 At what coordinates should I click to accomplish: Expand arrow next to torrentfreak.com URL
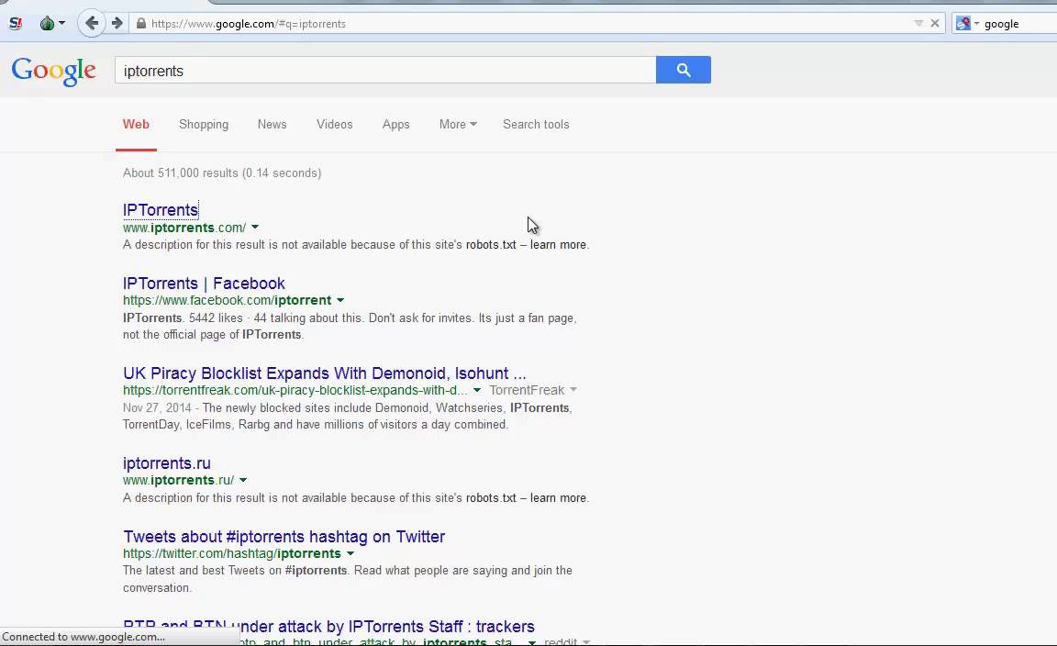(476, 390)
